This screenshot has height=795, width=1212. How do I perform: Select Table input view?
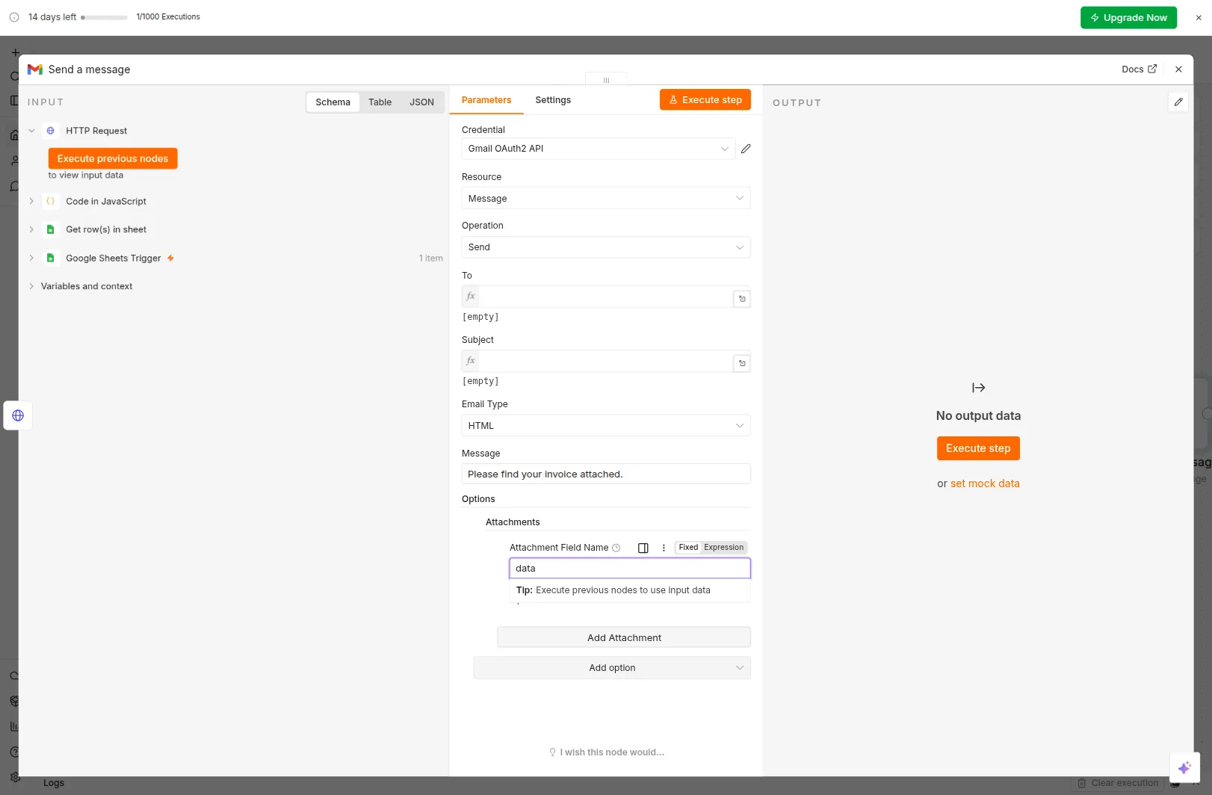(x=380, y=102)
